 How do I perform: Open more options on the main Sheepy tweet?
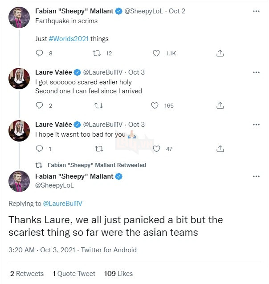(x=256, y=176)
